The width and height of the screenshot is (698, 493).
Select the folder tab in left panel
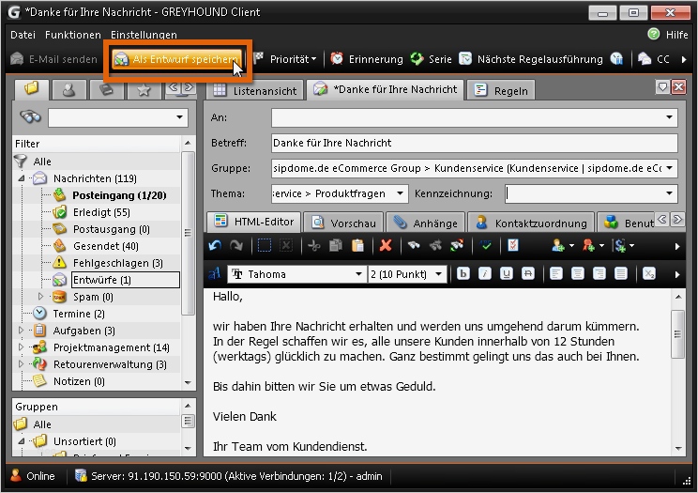tap(31, 89)
